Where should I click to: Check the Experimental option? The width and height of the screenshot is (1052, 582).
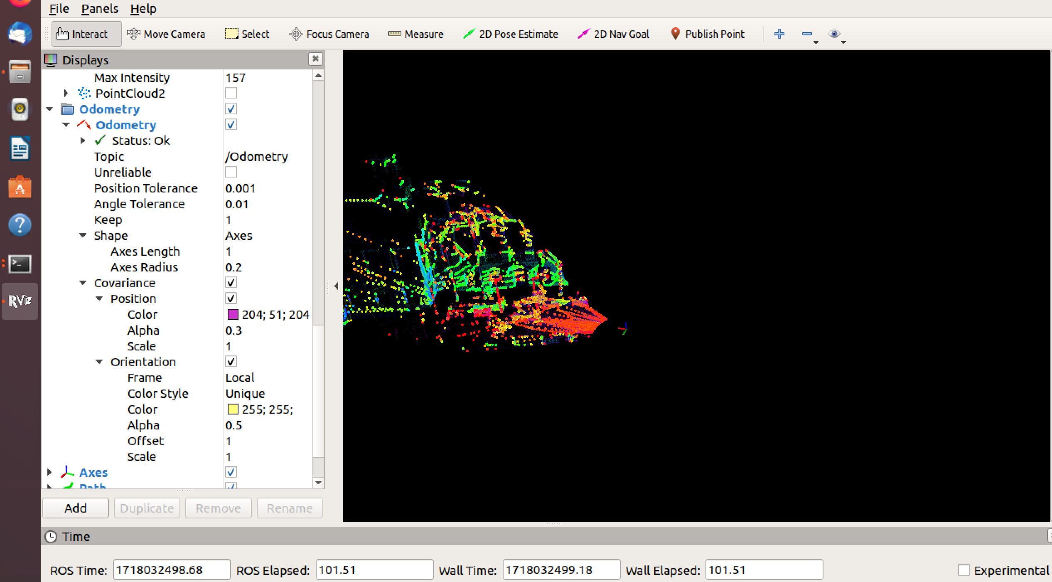click(964, 570)
